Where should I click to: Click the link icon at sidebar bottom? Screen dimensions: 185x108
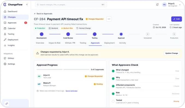7,104
